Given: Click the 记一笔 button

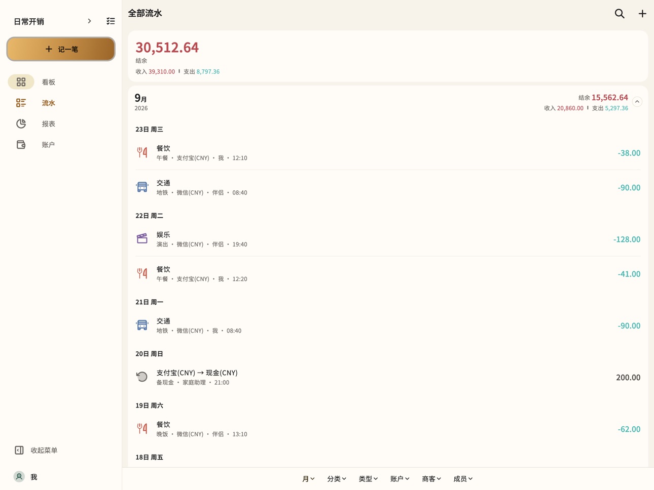Looking at the screenshot, I should pyautogui.click(x=61, y=49).
